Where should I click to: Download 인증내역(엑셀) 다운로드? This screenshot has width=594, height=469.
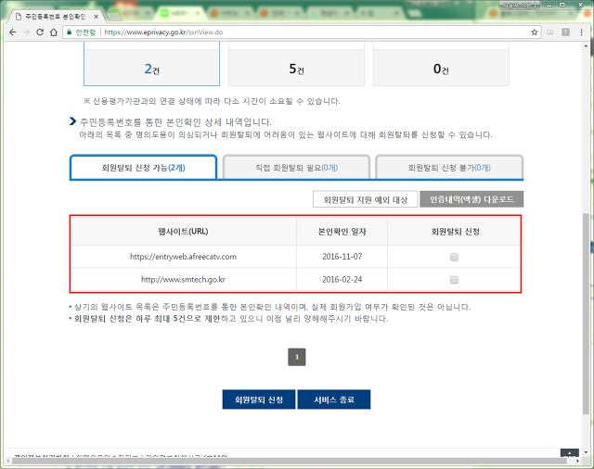471,199
